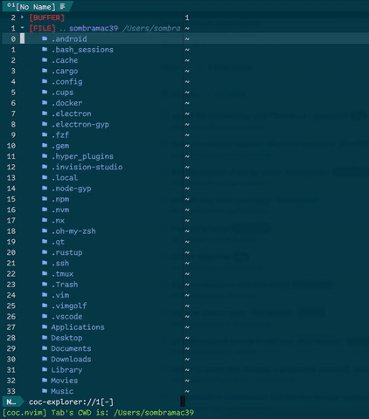
Task: Click the folder icon beside .rustup
Action: tap(45, 252)
